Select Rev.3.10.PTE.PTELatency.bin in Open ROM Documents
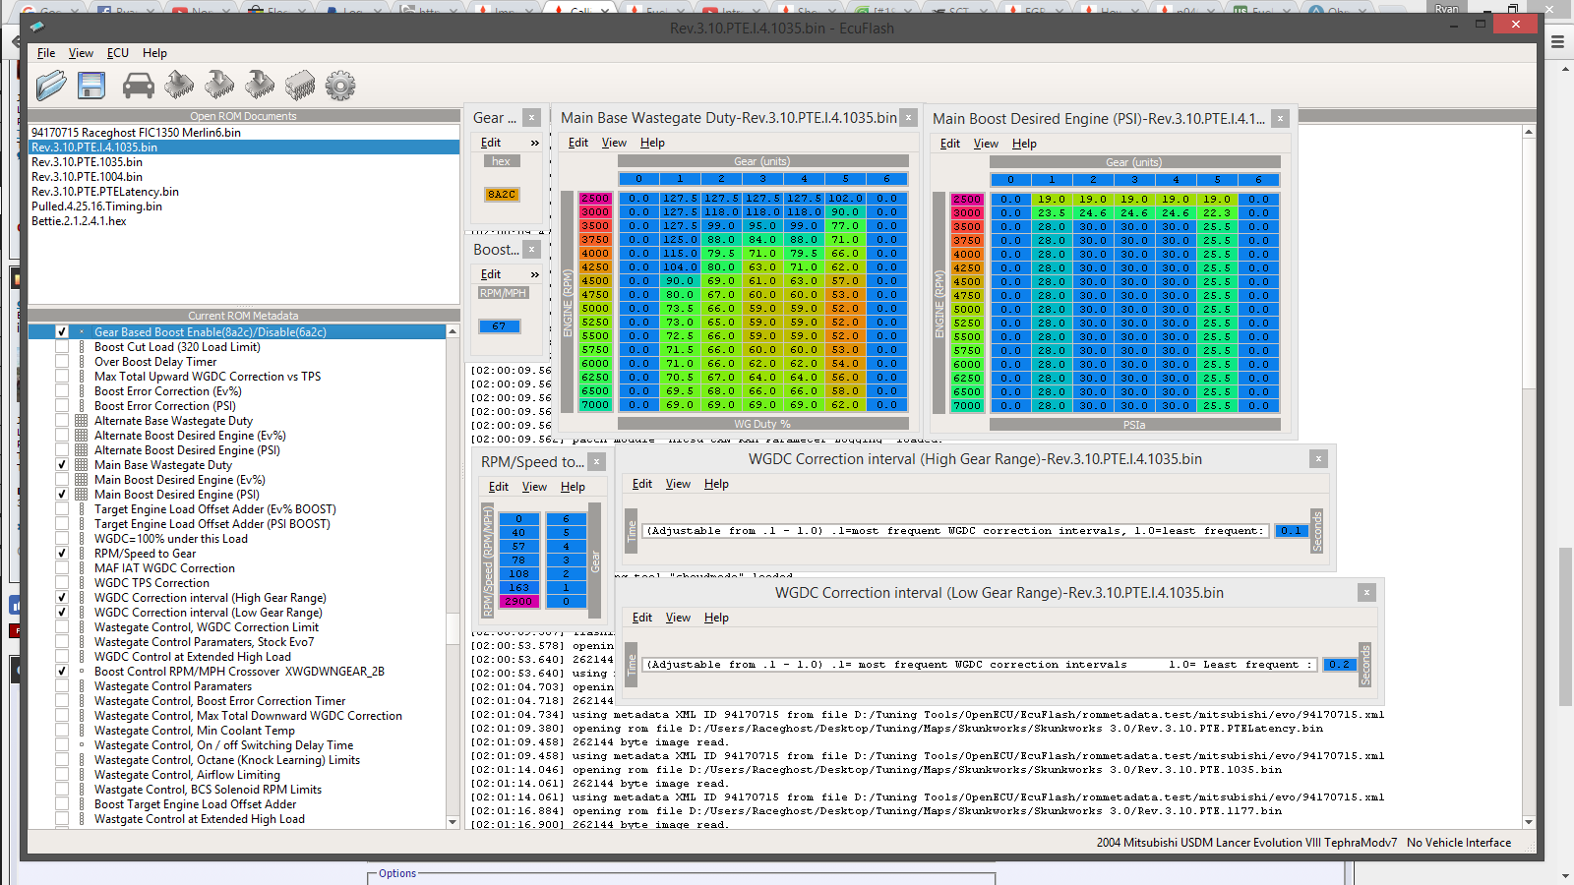Screen dimensions: 1574x885 105,192
